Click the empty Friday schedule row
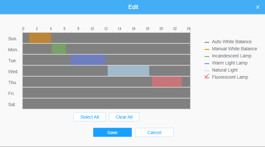 [x=106, y=93]
